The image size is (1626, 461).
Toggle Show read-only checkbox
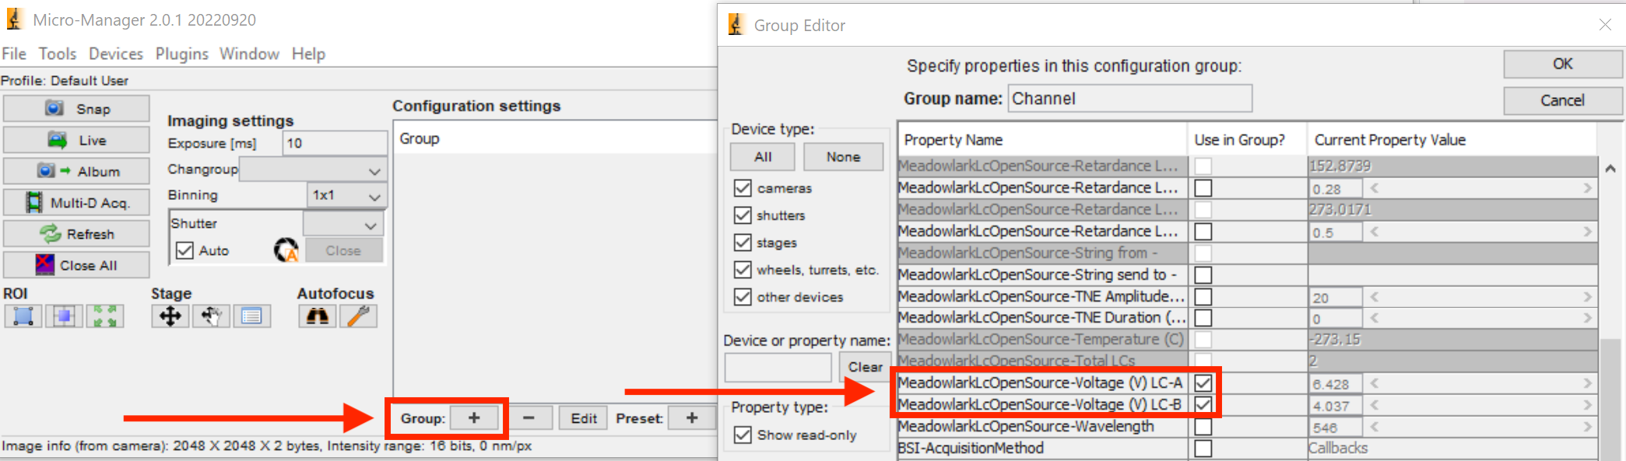(x=743, y=435)
